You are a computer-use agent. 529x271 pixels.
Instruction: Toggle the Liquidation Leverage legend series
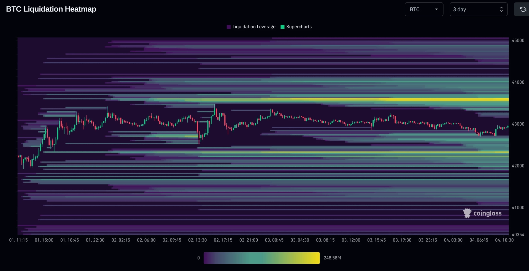pos(251,27)
